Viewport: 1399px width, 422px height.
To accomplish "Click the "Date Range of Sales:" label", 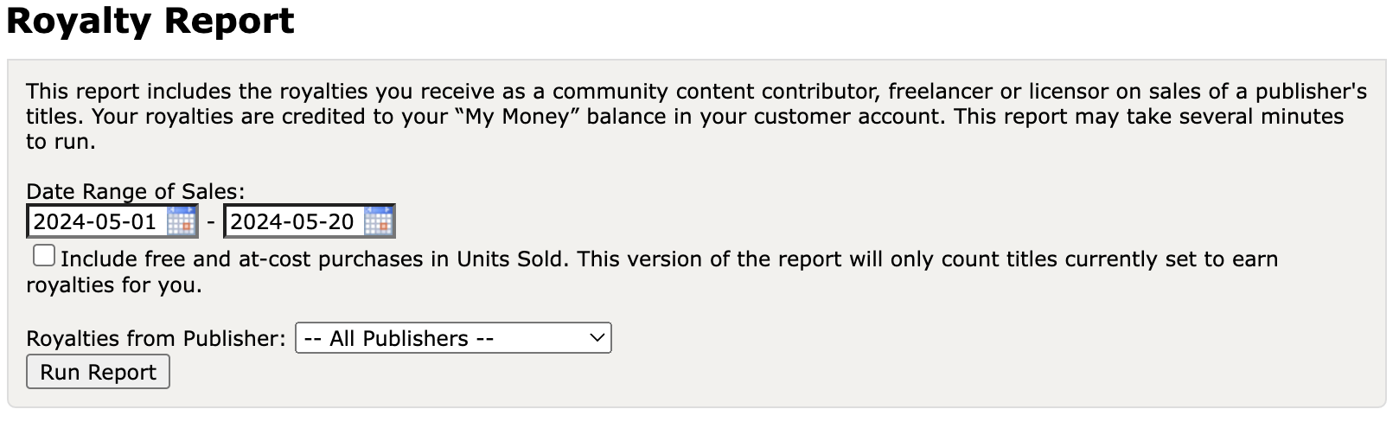I will (136, 191).
